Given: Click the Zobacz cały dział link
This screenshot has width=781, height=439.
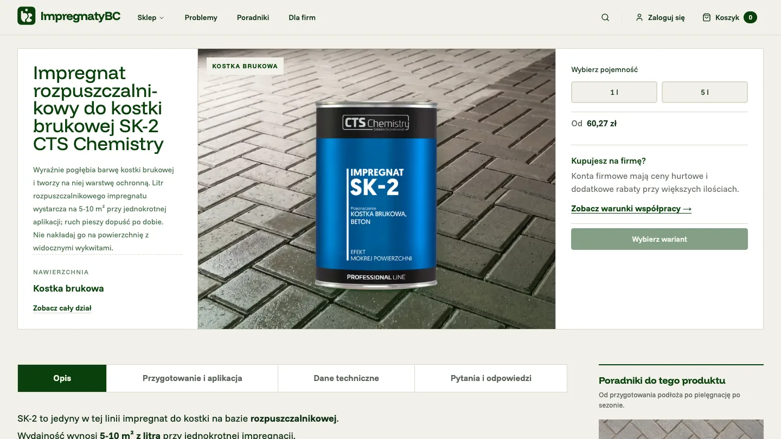Looking at the screenshot, I should pos(62,308).
